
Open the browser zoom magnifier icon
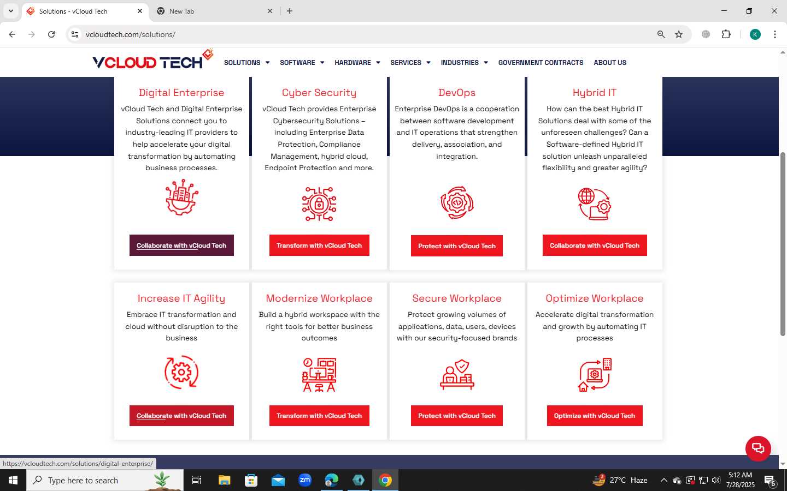pyautogui.click(x=661, y=34)
